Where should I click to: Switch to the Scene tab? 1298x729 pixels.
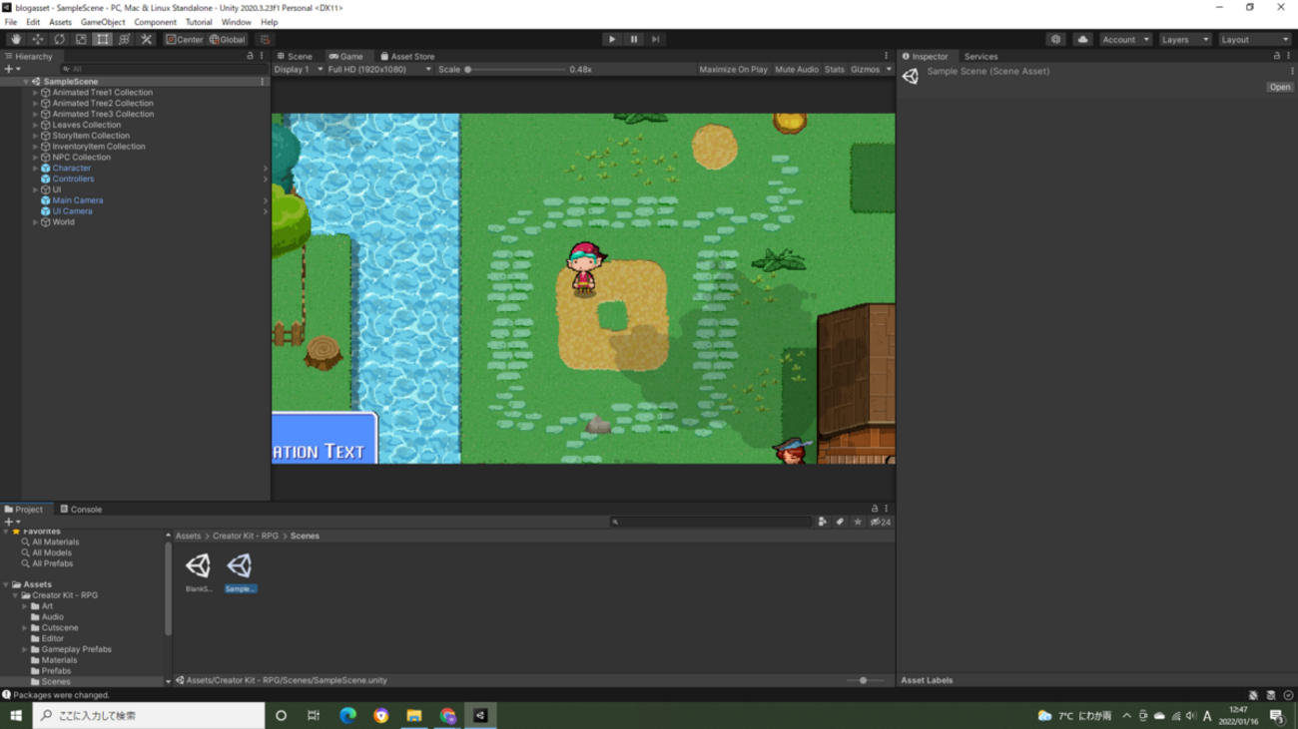295,57
